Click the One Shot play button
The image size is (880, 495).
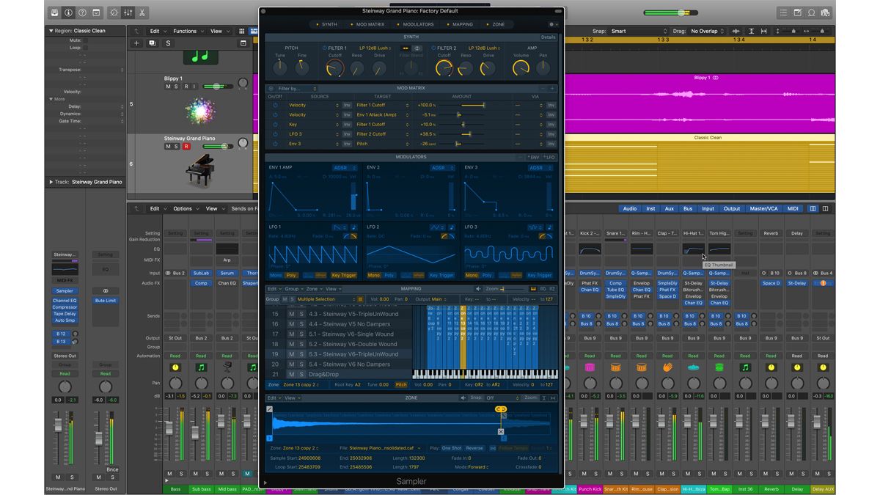click(x=452, y=448)
